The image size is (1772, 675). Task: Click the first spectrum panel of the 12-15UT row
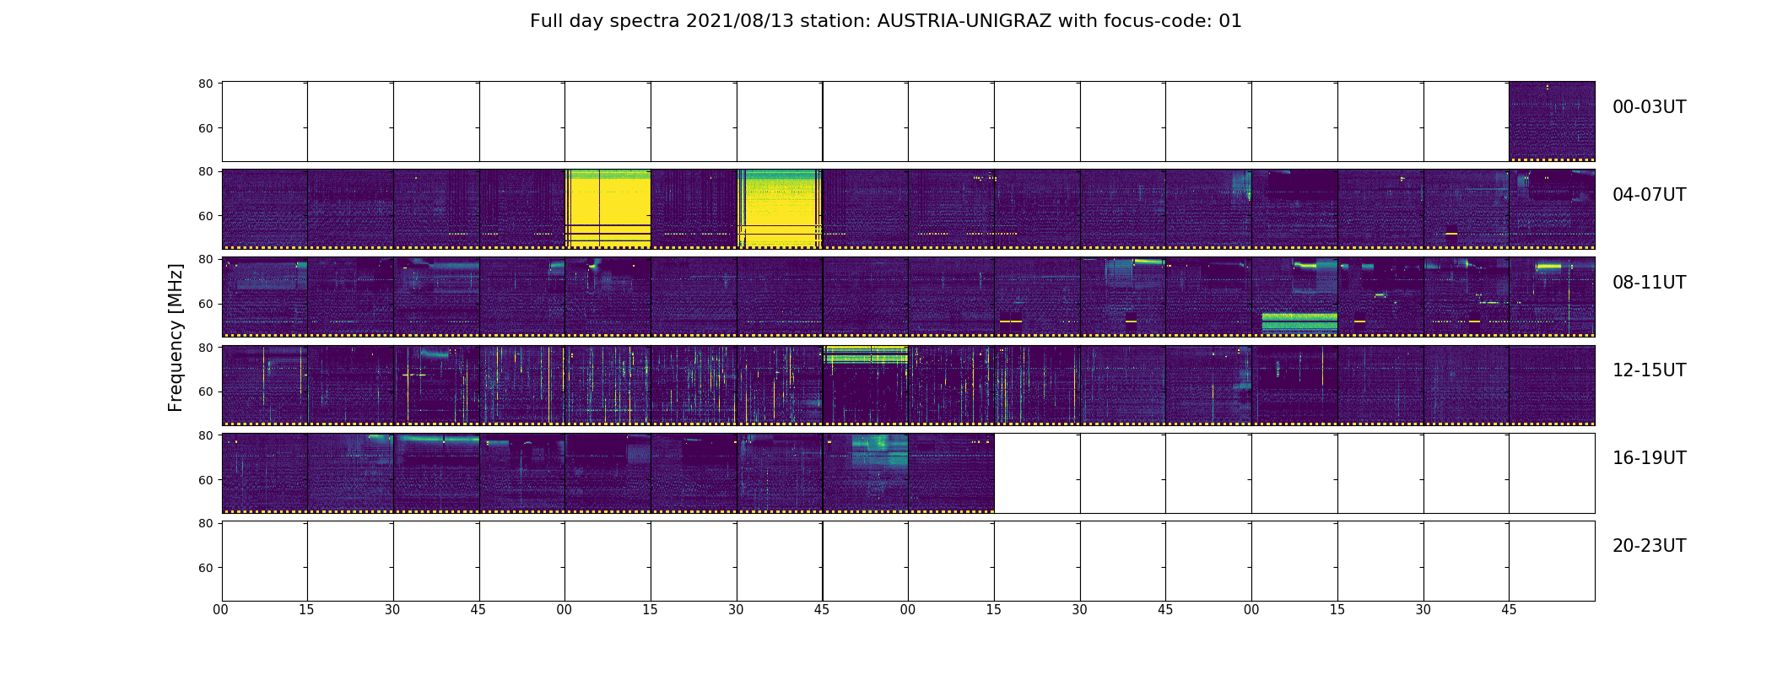(264, 385)
